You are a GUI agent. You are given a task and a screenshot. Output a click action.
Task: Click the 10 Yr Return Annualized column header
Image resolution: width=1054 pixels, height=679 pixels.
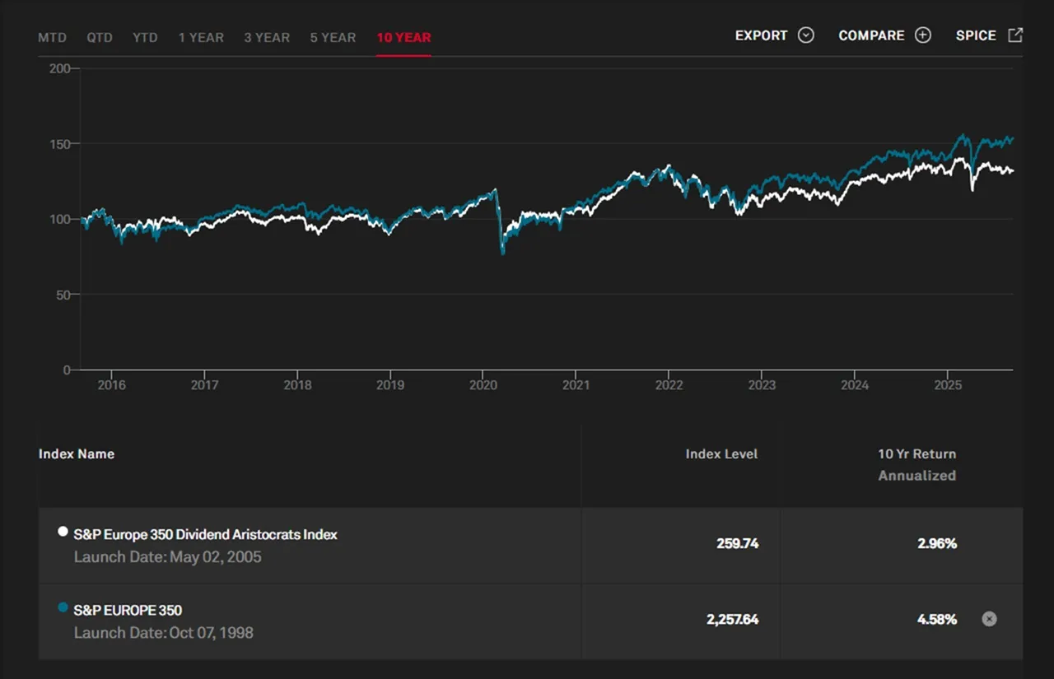916,464
